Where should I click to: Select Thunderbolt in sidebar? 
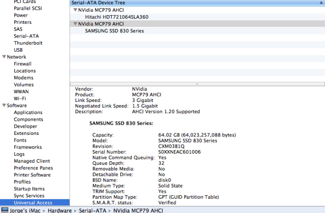tap(28, 43)
